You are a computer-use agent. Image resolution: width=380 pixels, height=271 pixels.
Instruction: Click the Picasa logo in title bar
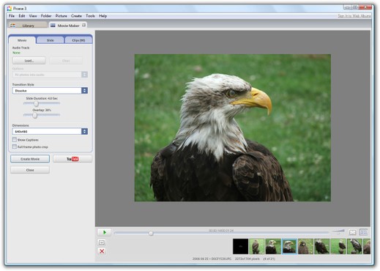pos(10,9)
